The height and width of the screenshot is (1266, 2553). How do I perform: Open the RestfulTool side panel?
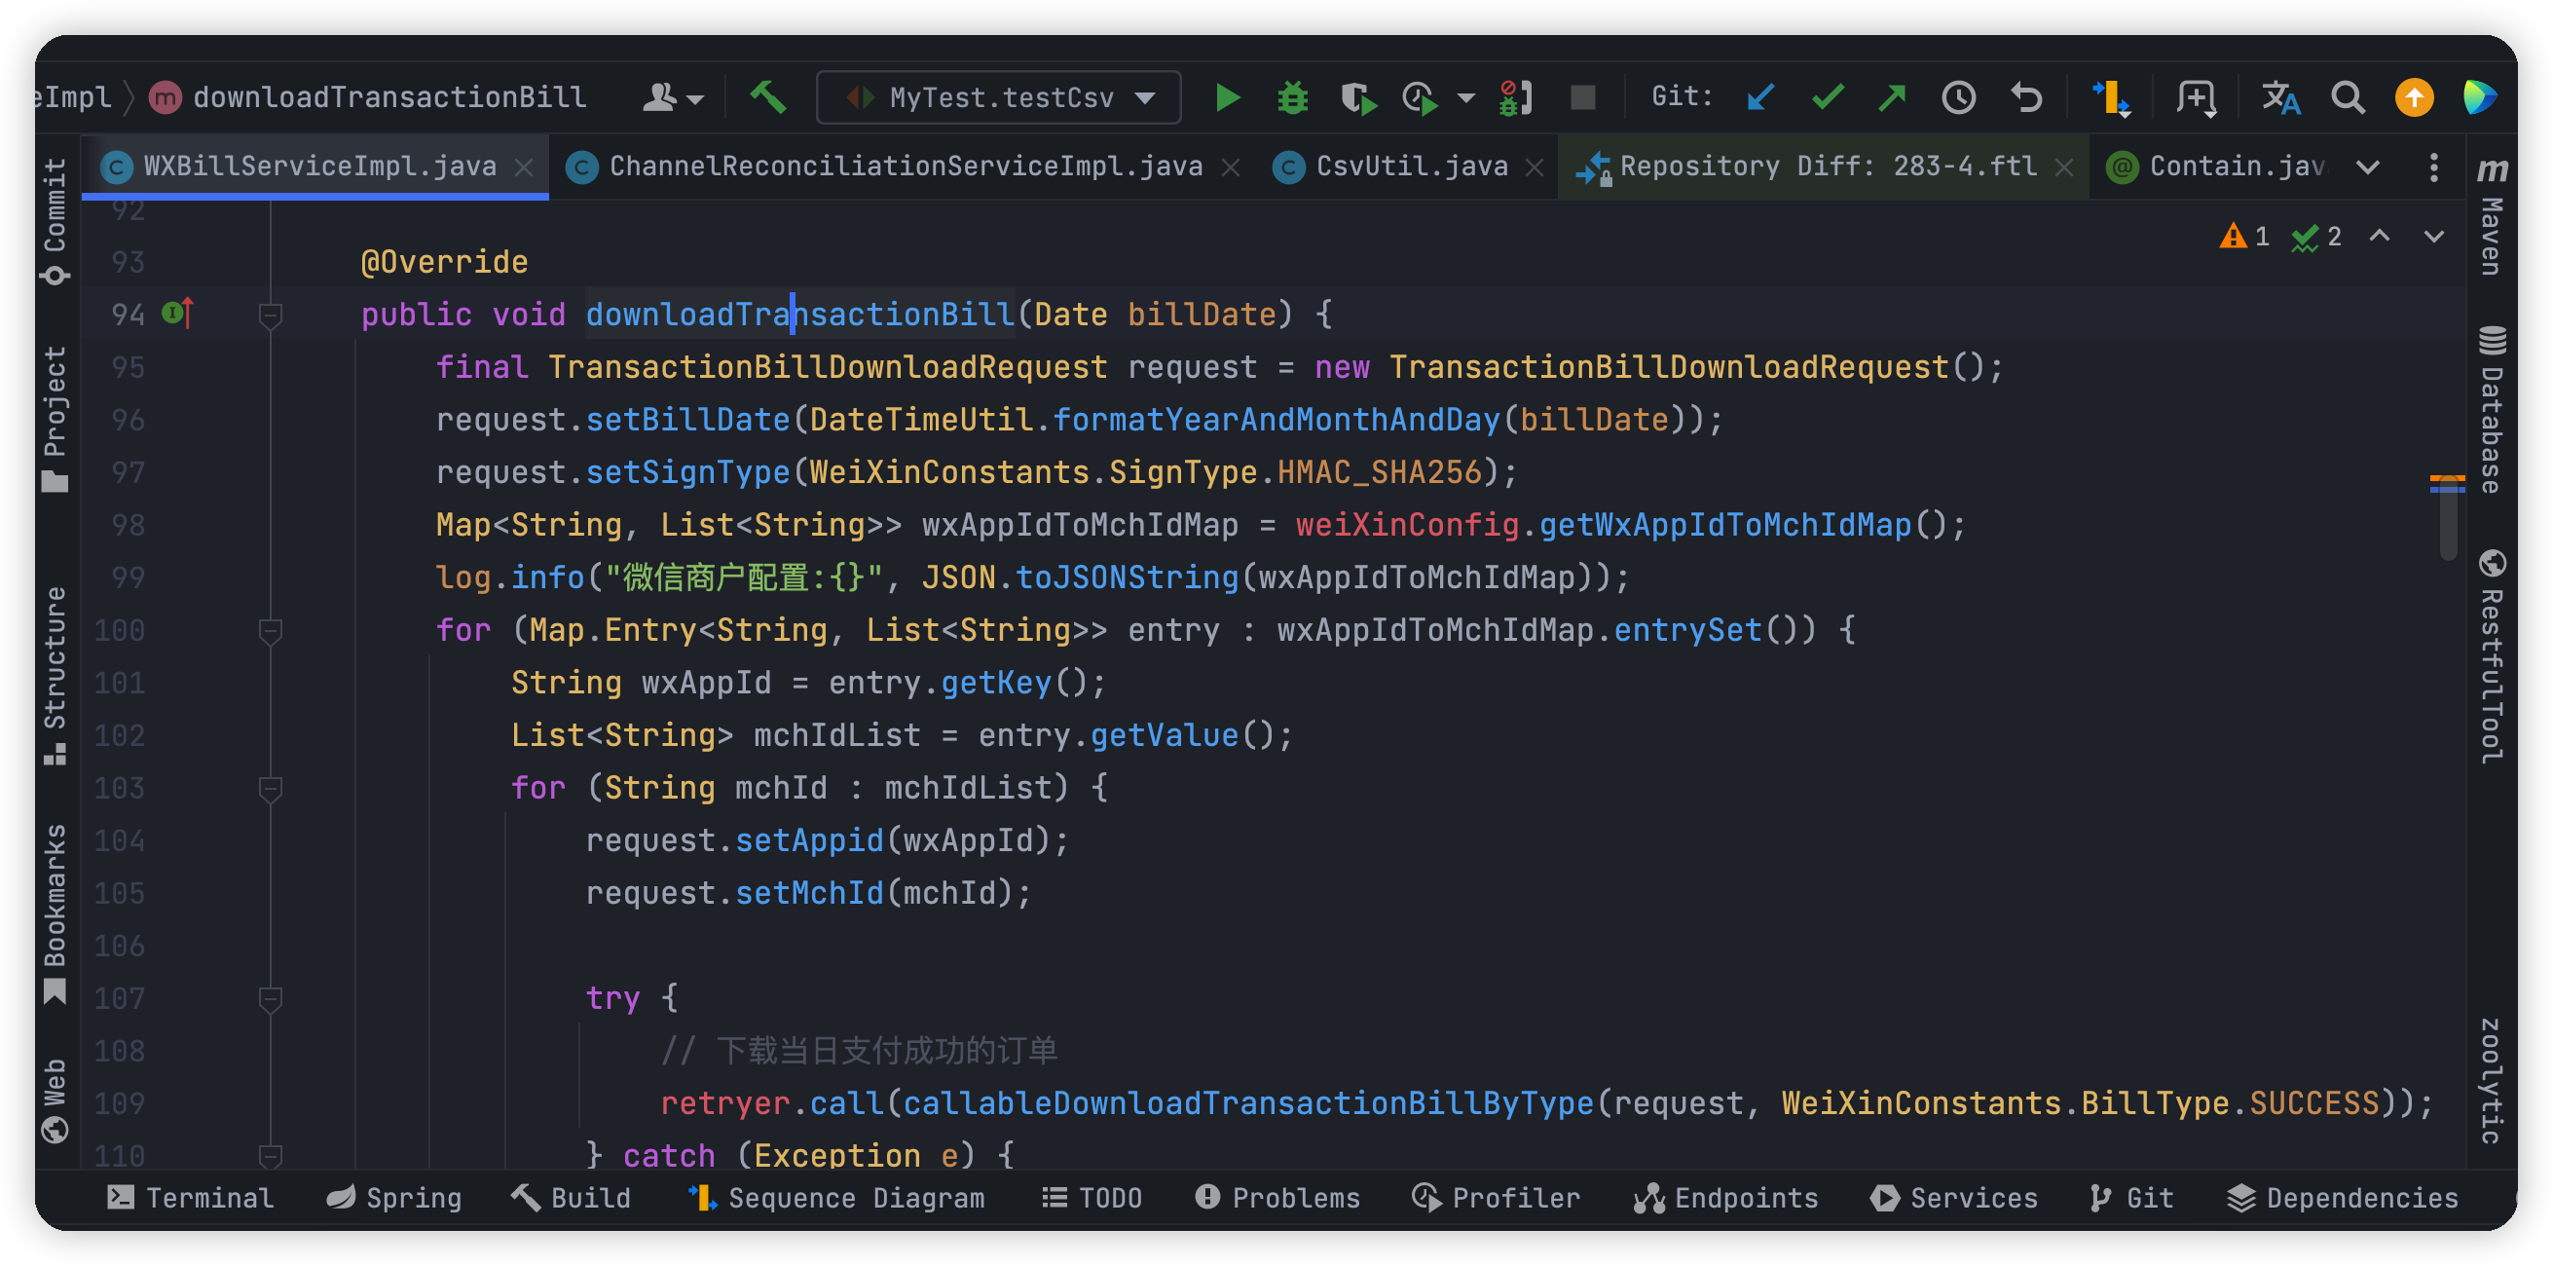[x=2492, y=656]
